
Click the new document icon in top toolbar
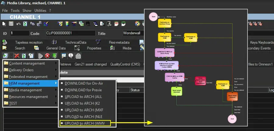pos(4,23)
